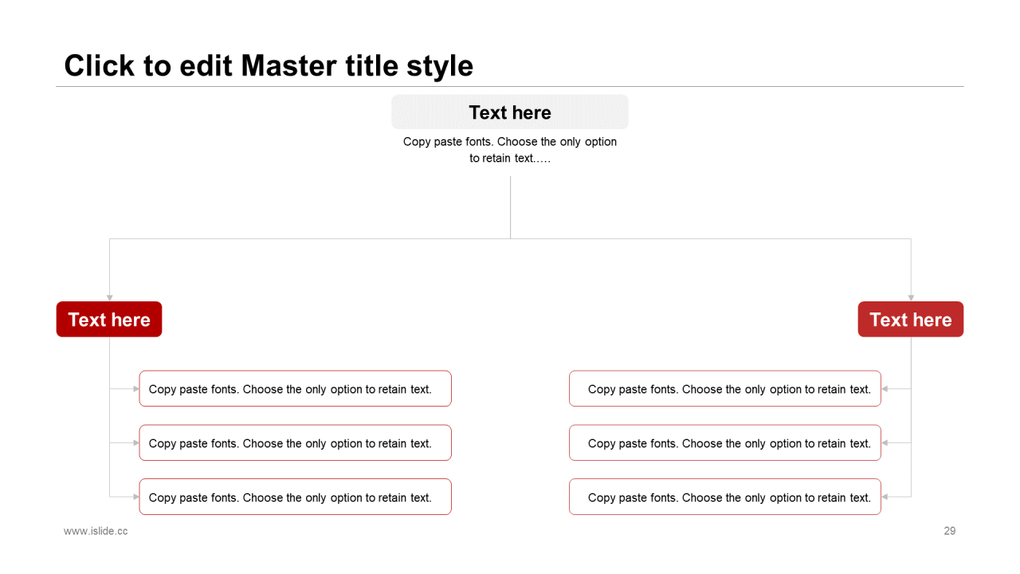
Task: Click the down arrowhead above right red box
Action: pyautogui.click(x=911, y=297)
